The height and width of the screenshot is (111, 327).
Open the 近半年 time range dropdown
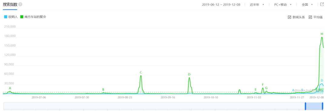click(257, 5)
